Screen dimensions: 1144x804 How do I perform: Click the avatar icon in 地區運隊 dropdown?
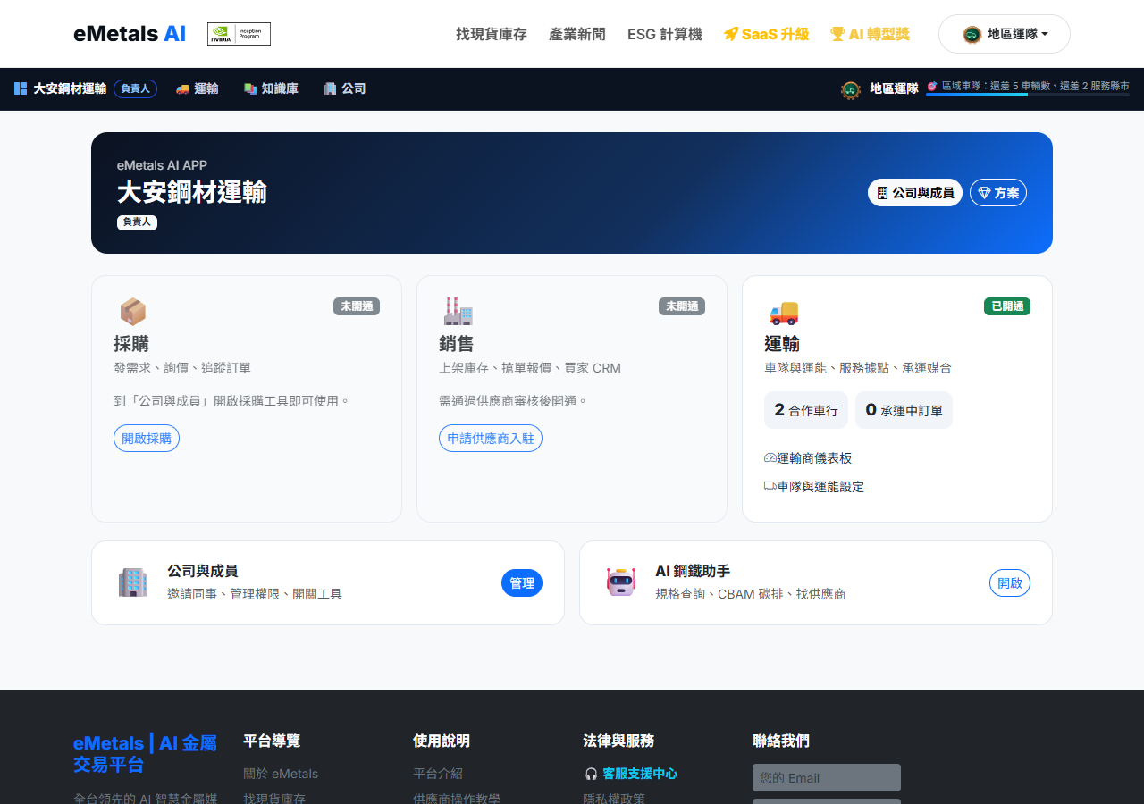coord(972,34)
